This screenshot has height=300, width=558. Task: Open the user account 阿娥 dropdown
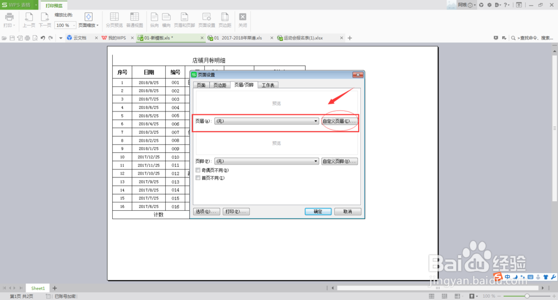(466, 5)
